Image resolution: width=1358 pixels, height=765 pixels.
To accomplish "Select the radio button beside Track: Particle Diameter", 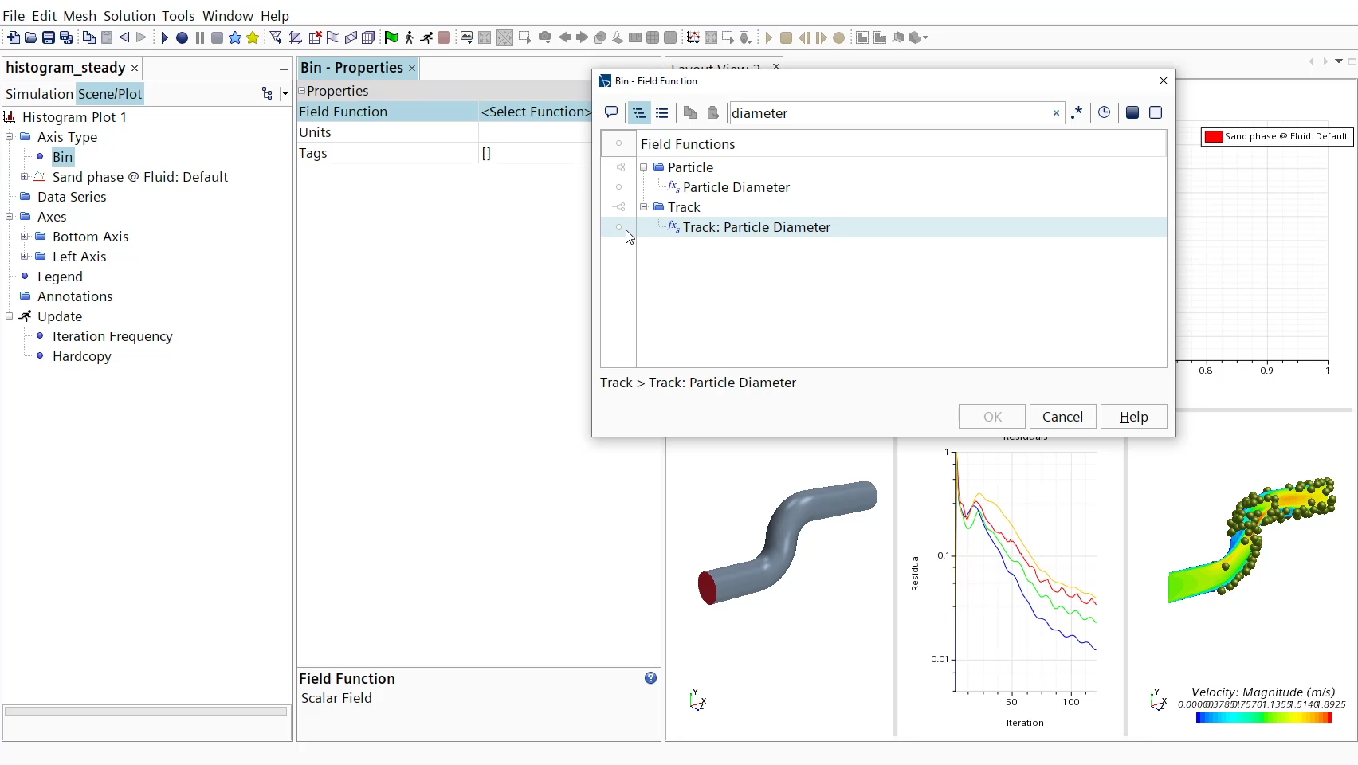I will pos(618,227).
